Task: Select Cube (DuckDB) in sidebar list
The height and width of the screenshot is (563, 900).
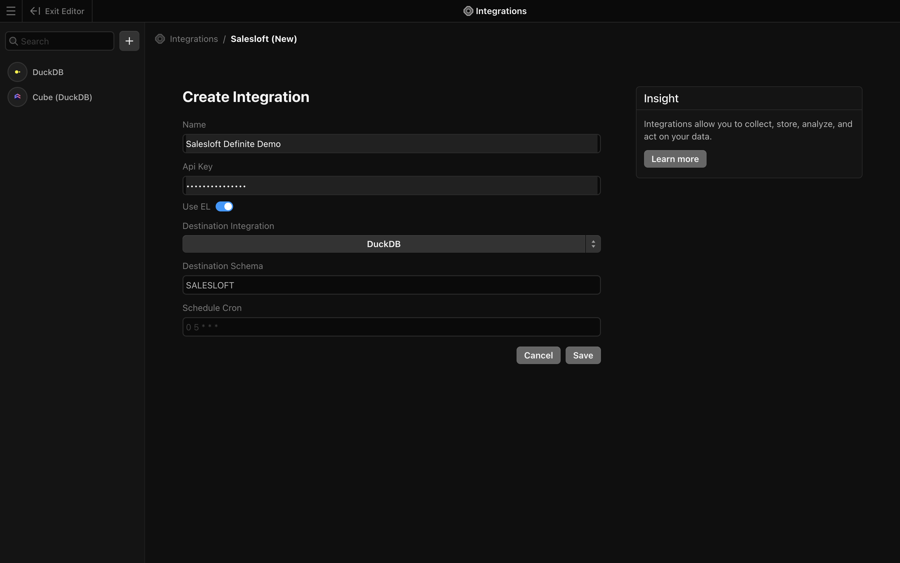Action: point(62,97)
